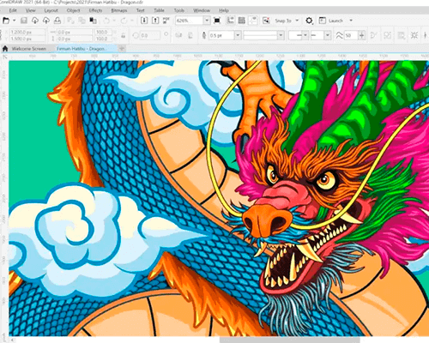This screenshot has width=429, height=343.
Task: Click the Export icon with the up arrow
Action: point(155,21)
